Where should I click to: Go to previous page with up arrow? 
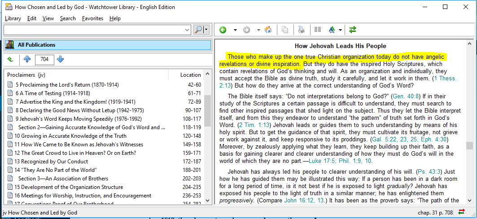click(x=27, y=59)
